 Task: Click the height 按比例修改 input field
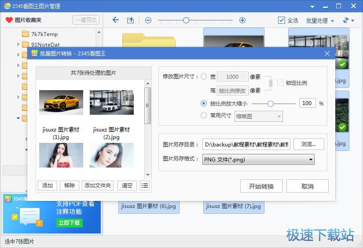tap(232, 91)
